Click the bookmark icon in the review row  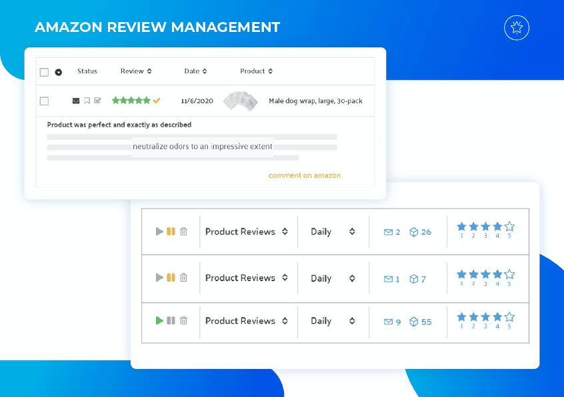87,101
